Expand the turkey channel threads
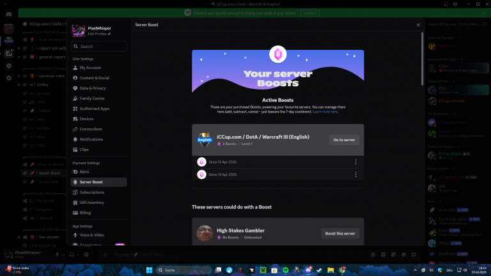This screenshot has height=276, width=491. pyautogui.click(x=19, y=84)
